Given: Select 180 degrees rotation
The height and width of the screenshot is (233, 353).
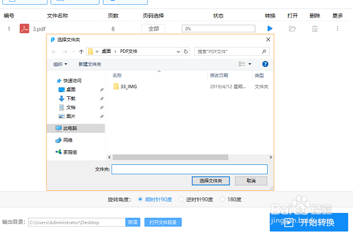Looking at the screenshot, I should point(222,200).
